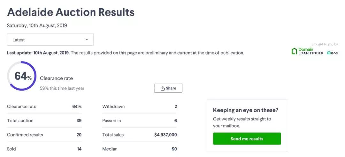Select the Saturday, 10th August, 2019 date text
This screenshot has height=157, width=345.
[x=37, y=26]
